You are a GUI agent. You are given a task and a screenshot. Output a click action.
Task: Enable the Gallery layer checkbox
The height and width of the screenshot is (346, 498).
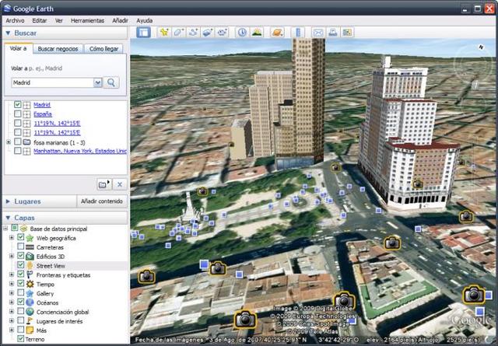21,293
